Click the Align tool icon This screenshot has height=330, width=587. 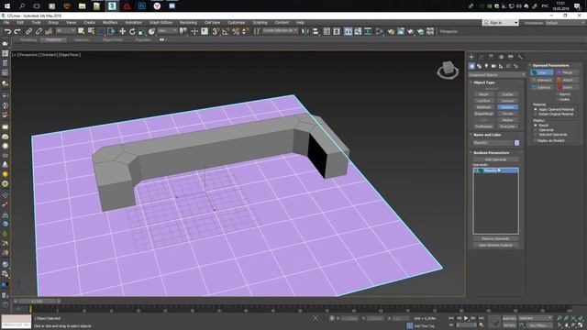click(316, 32)
